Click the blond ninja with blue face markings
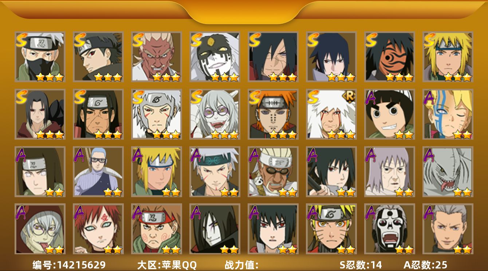 tap(448, 114)
